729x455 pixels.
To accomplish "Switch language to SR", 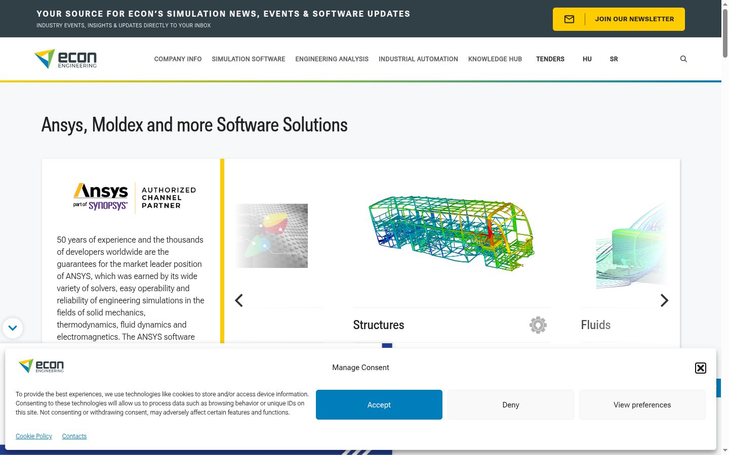I will 614,59.
